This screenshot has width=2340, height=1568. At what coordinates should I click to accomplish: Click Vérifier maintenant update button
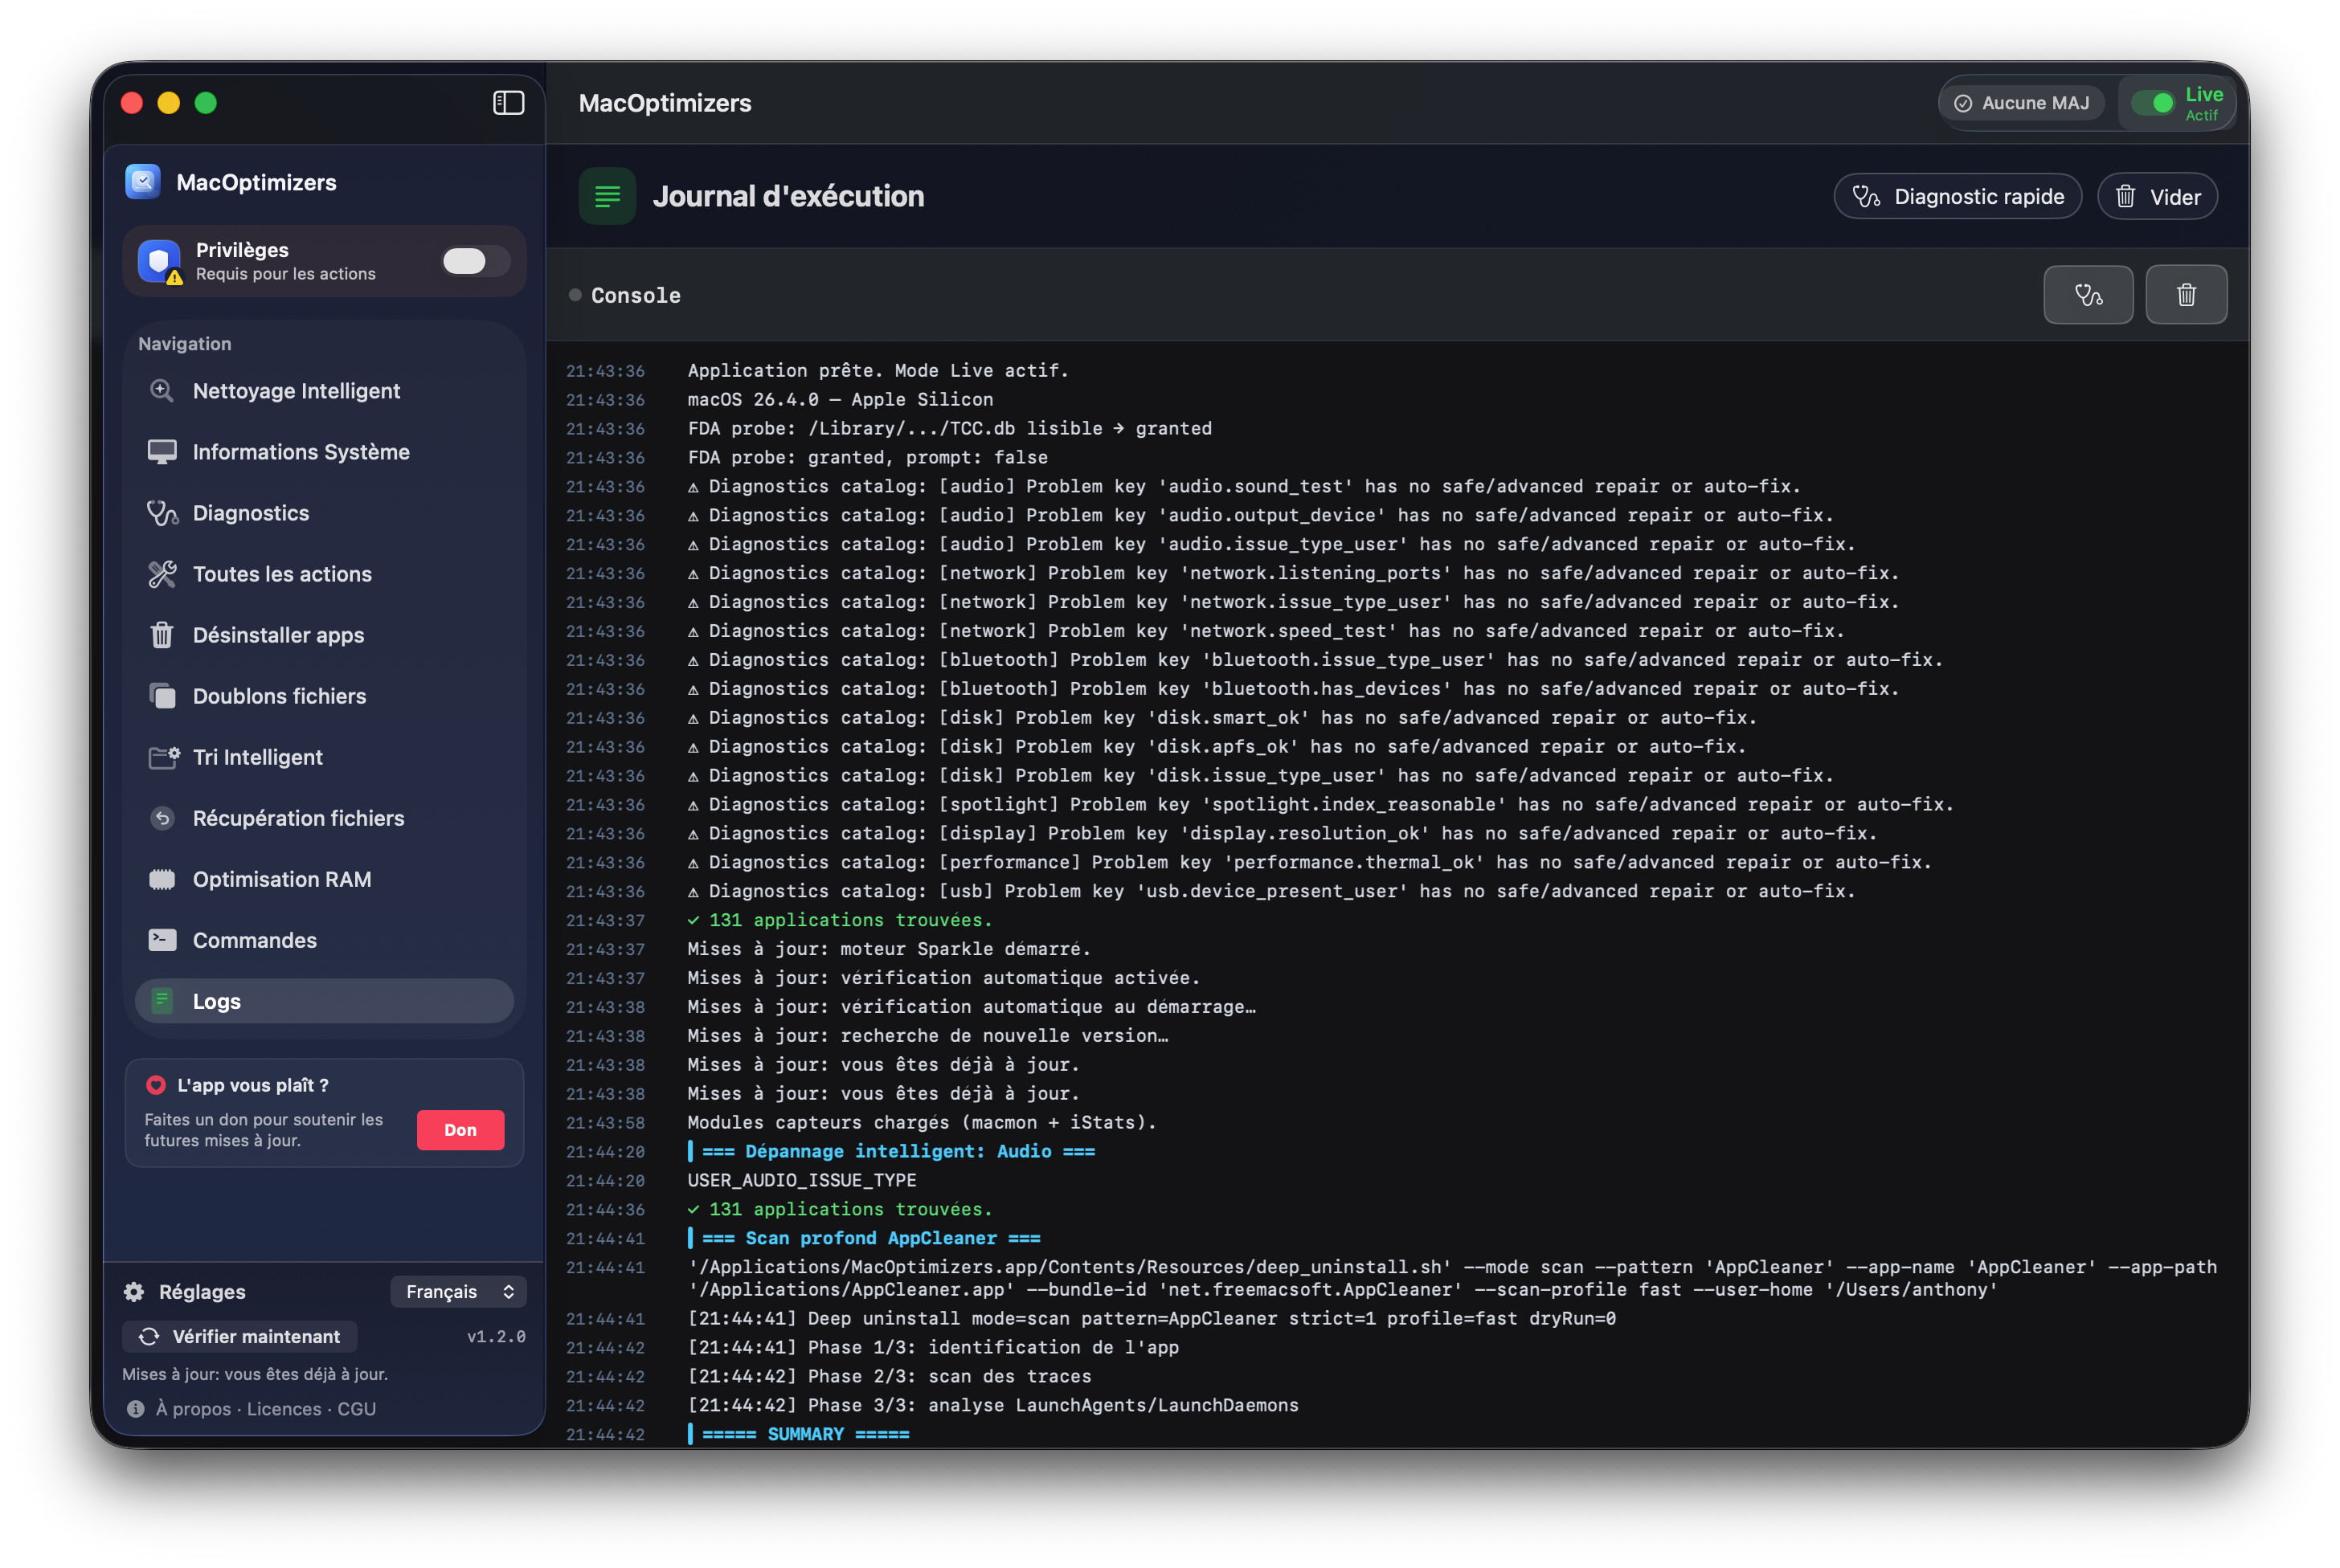(x=240, y=1336)
